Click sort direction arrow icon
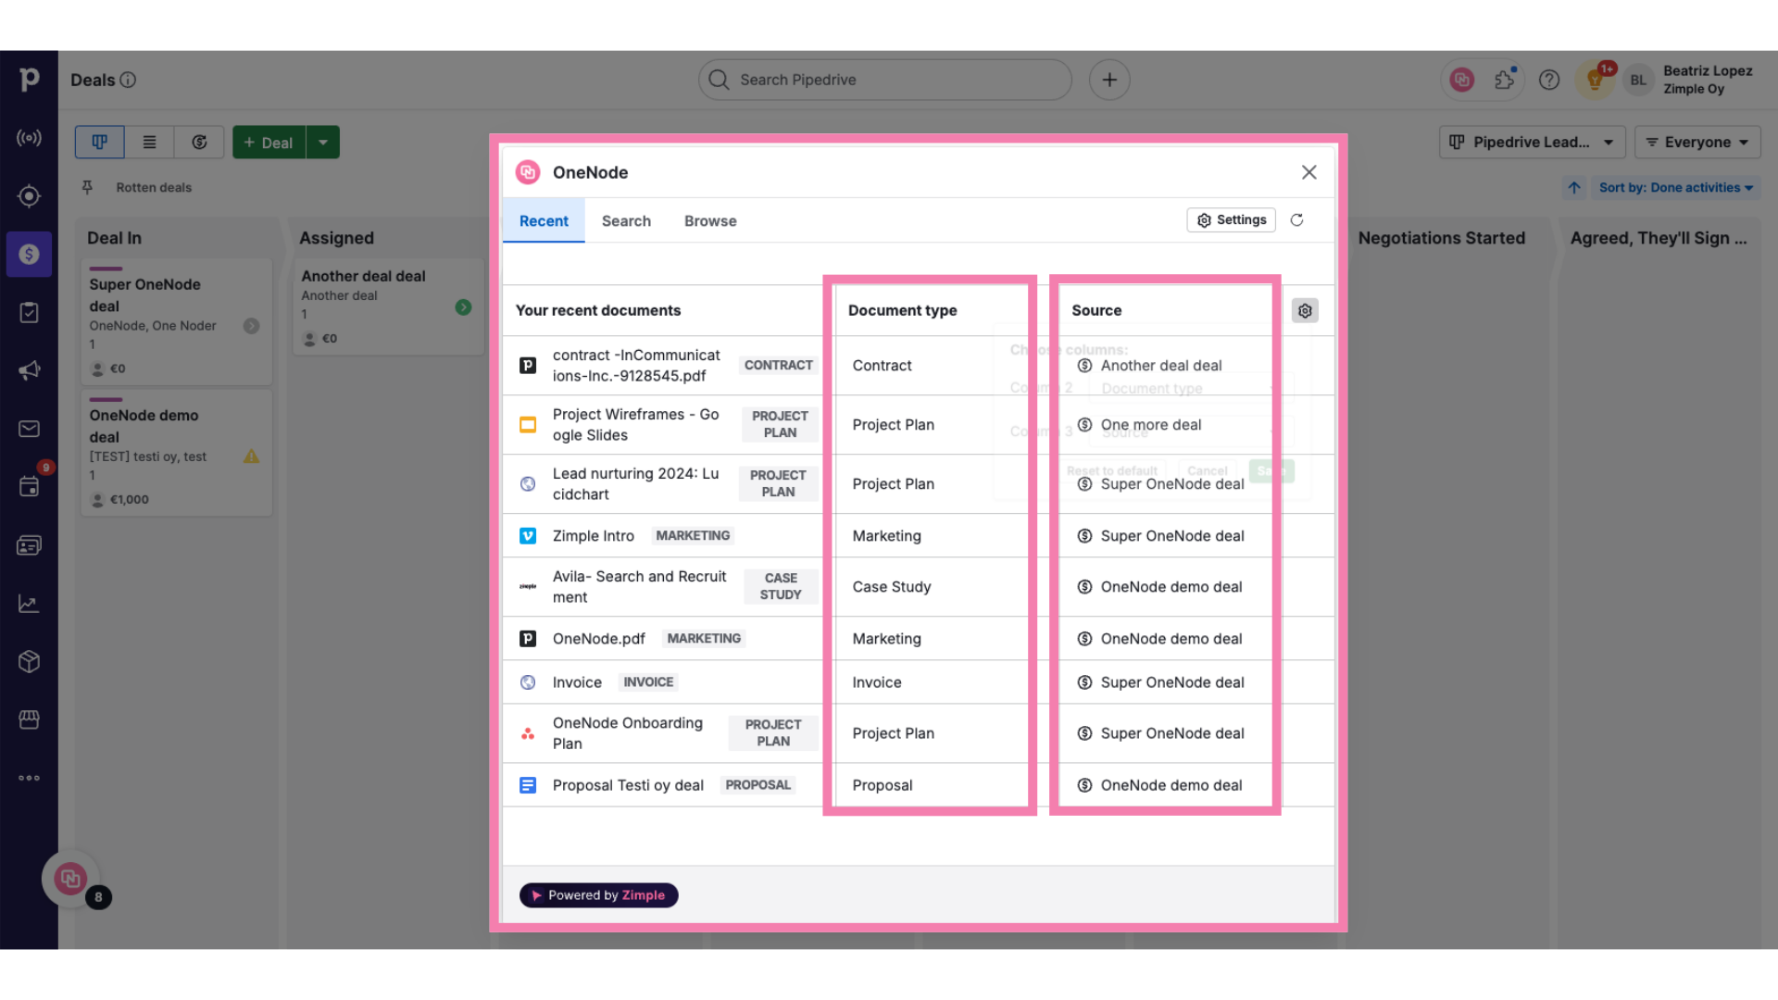1778x1000 pixels. coord(1574,187)
